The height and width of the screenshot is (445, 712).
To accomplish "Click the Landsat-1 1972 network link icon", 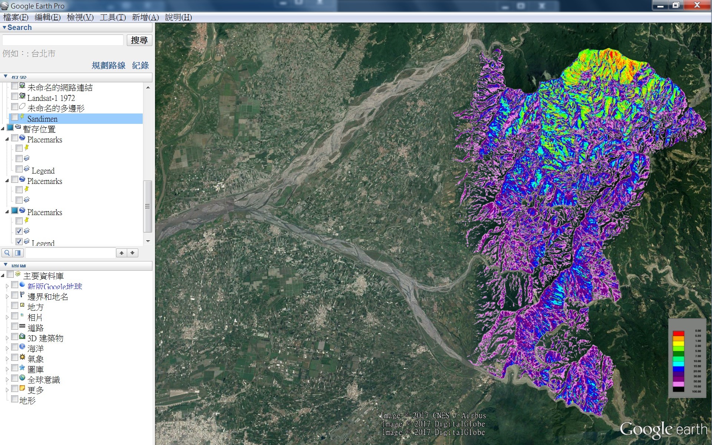I will click(22, 96).
